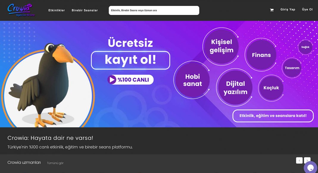Select the Hobi sanat category bubble
The width and height of the screenshot is (318, 173).
pyautogui.click(x=192, y=80)
